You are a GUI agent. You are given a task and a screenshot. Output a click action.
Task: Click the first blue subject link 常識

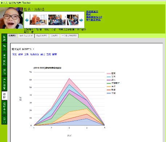[x=15, y=54]
